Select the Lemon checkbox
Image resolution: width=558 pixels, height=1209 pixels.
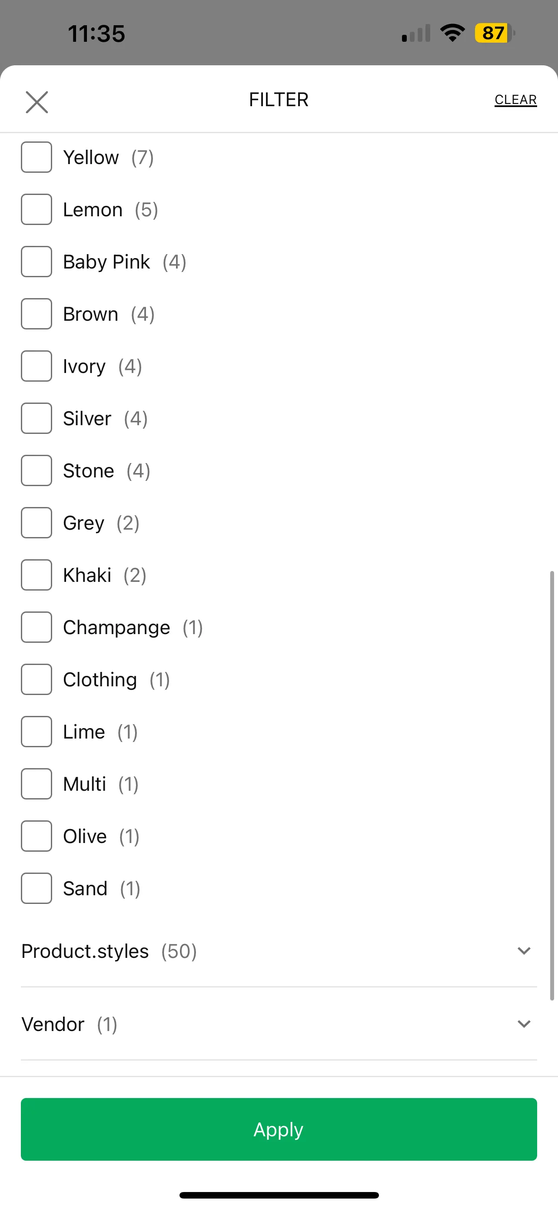click(x=37, y=209)
